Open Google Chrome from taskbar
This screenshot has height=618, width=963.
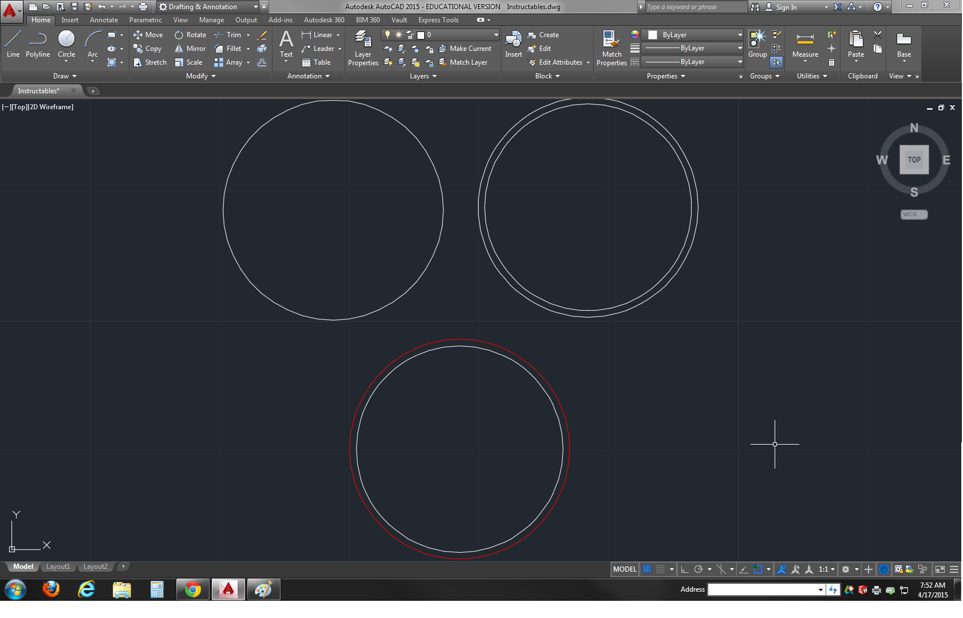tap(193, 589)
